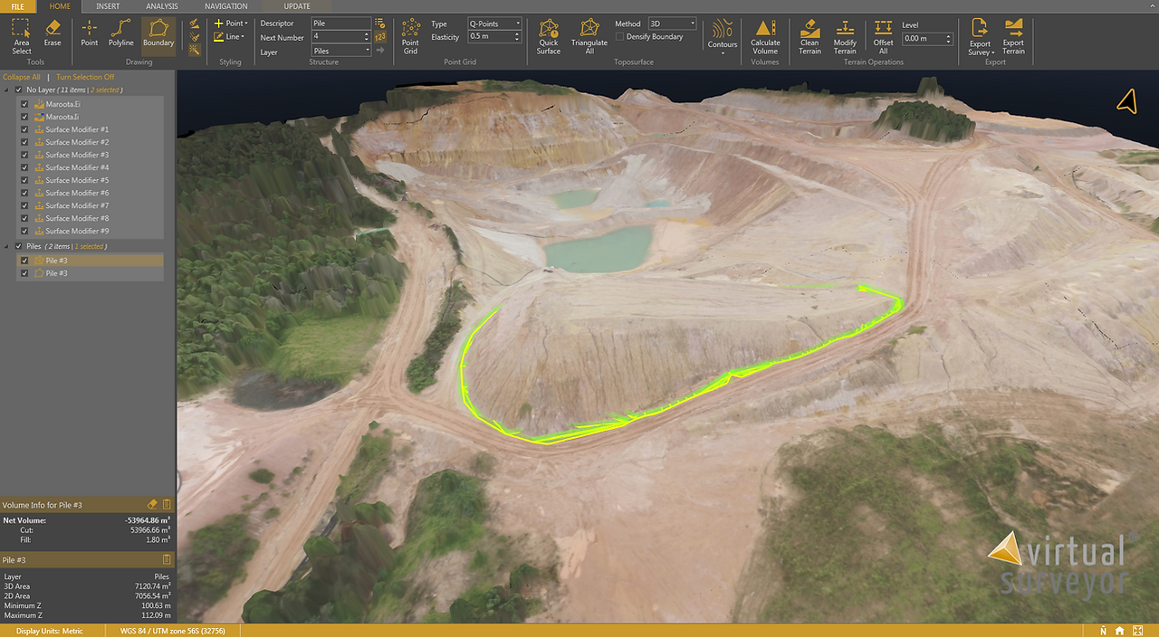Click the Clean Terrain icon
Screen dimensions: 1159x637
click(x=809, y=37)
